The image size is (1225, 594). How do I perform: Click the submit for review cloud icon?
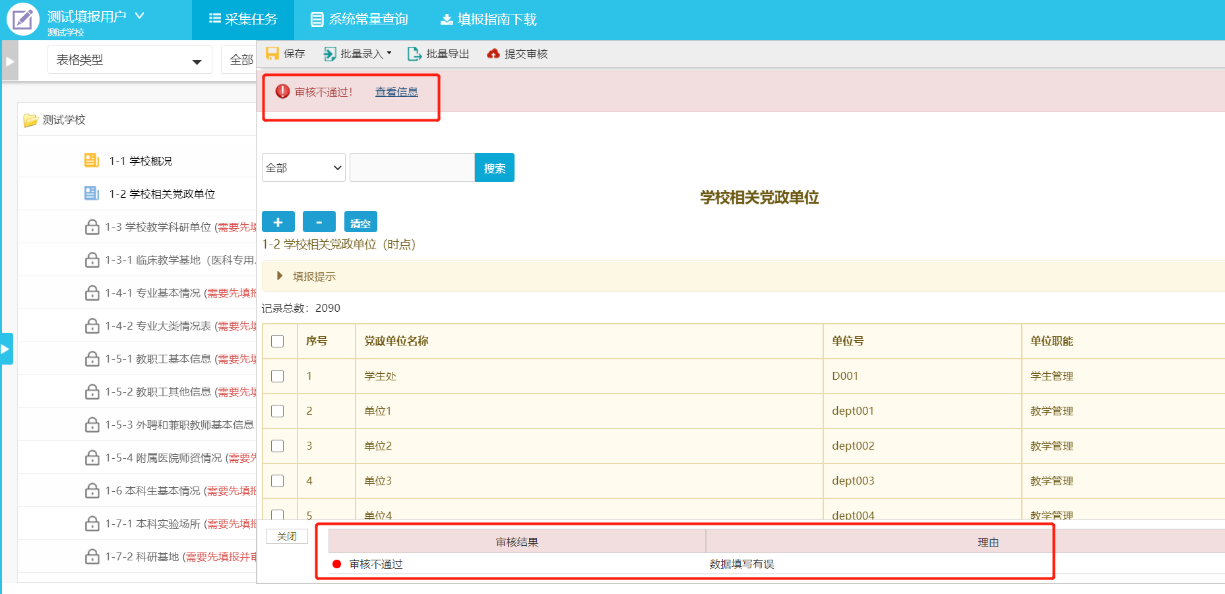[x=493, y=54]
